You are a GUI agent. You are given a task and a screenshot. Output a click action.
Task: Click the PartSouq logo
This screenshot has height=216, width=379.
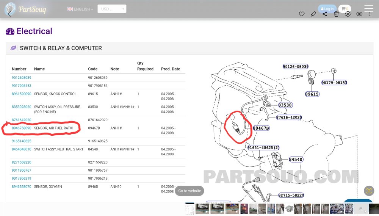pos(25,9)
